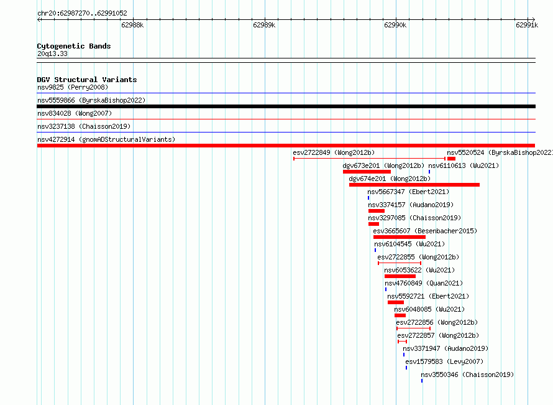Click the nsv5559866 (ByrskaBishop2022) label
Screen dimensions: 553x405
(x=91, y=100)
